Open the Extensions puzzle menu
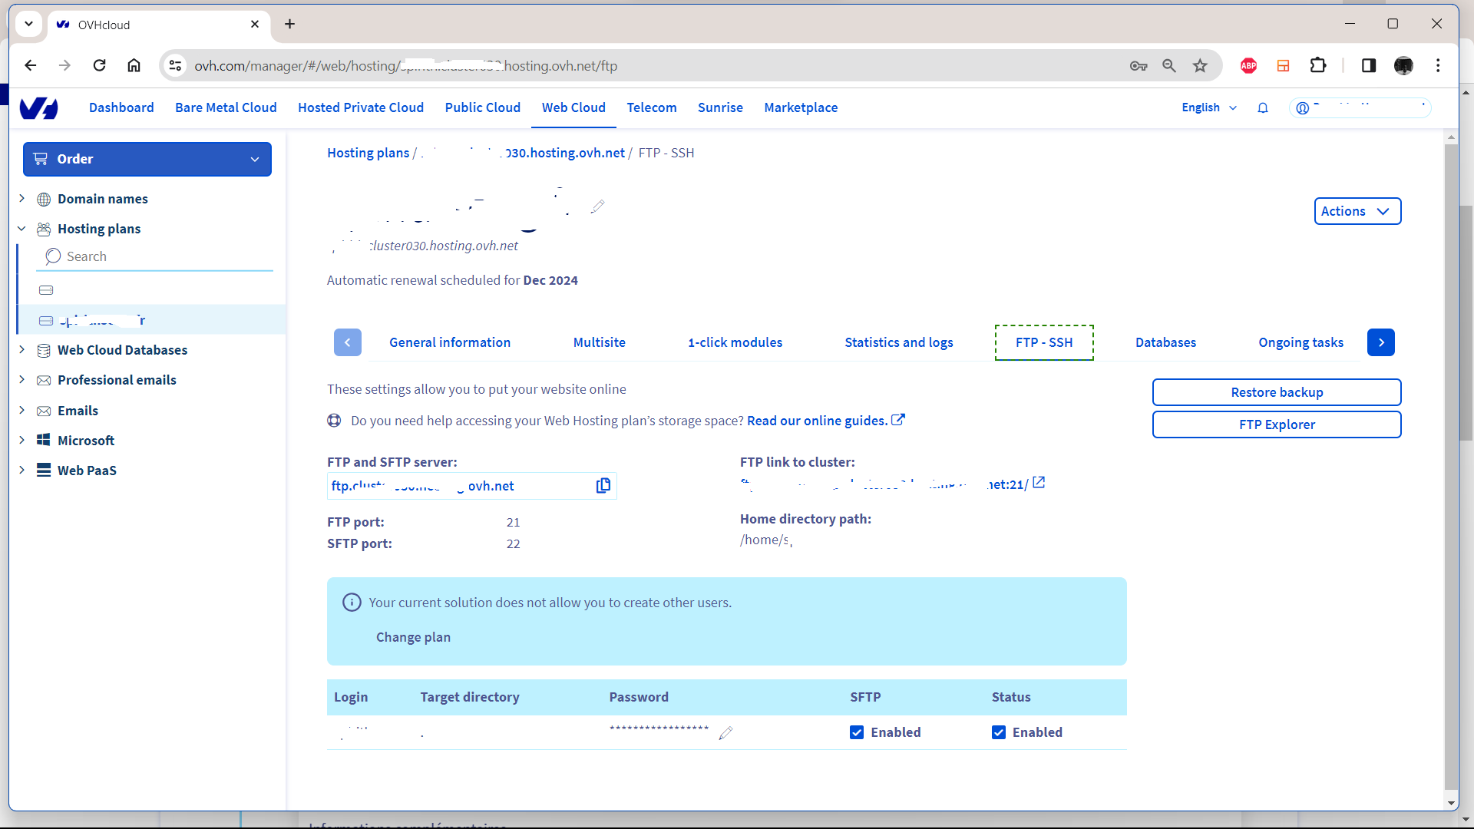Screen dimensions: 1474x829 click(x=1318, y=66)
